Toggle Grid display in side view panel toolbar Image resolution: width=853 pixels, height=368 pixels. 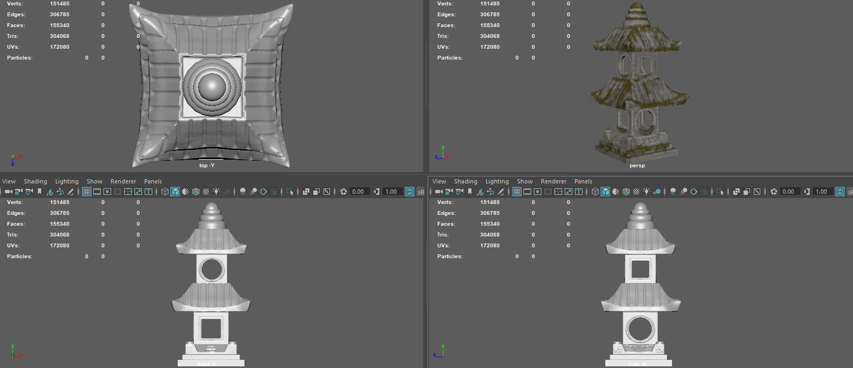point(517,192)
